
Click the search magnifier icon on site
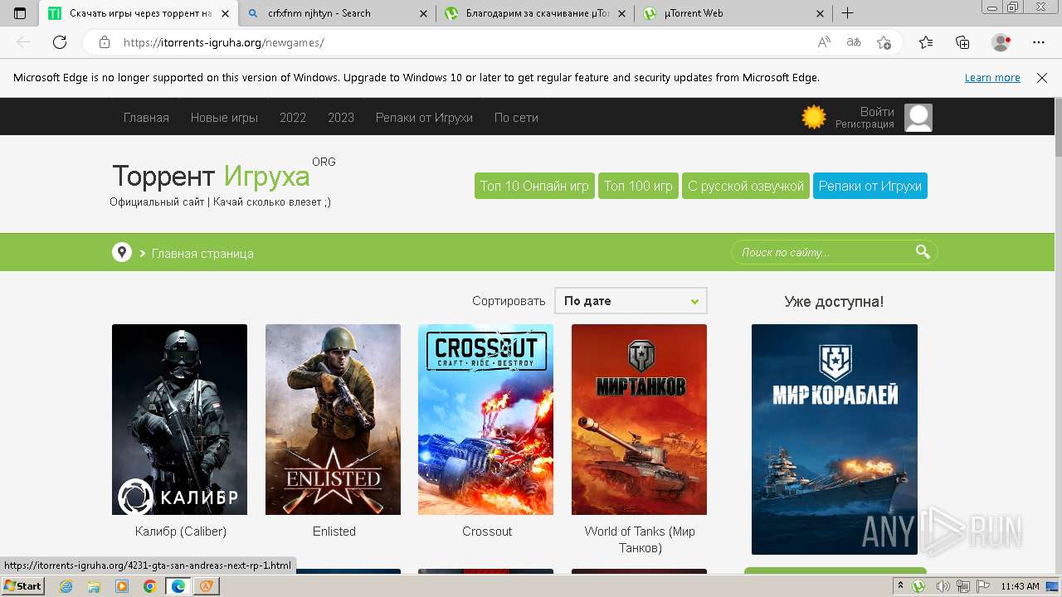click(x=923, y=252)
